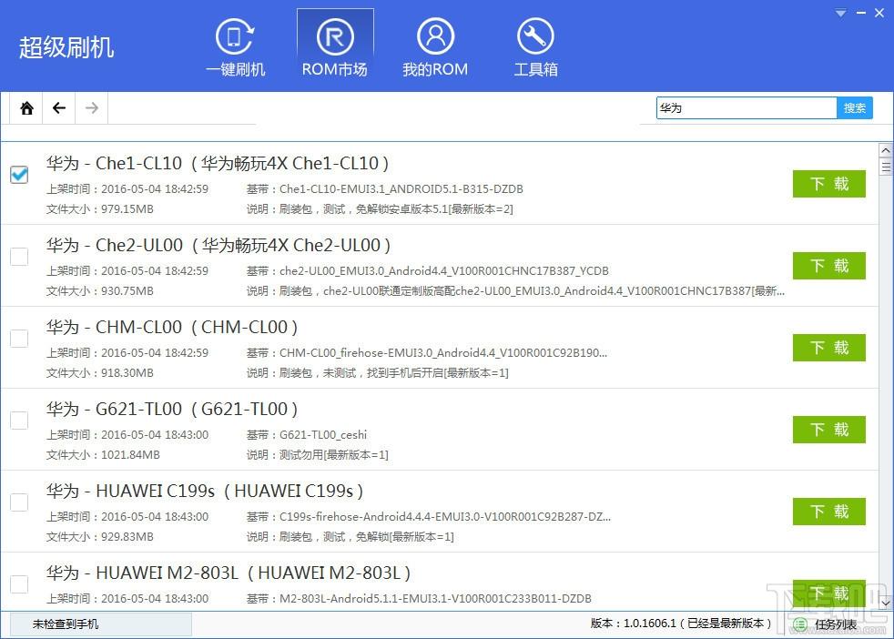Click description 测试勿用[最新版本=1]

pos(334,455)
